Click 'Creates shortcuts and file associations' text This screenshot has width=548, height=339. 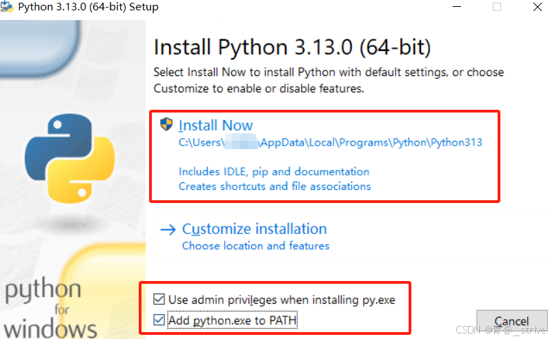275,186
